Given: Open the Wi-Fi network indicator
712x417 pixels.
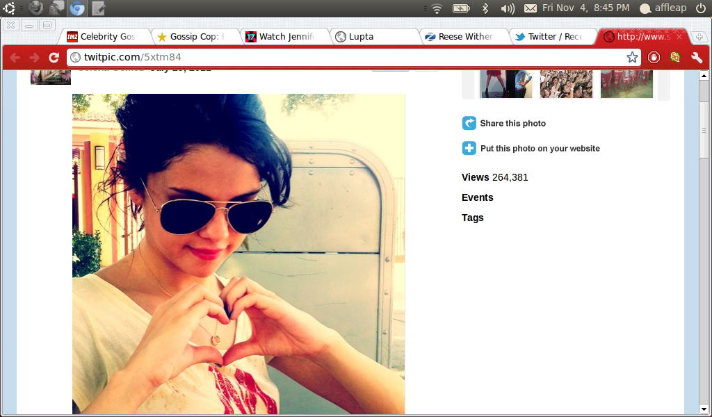Looking at the screenshot, I should 437,8.
